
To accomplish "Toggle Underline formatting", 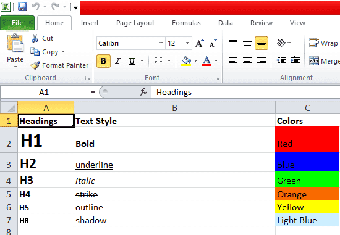I will (132, 61).
